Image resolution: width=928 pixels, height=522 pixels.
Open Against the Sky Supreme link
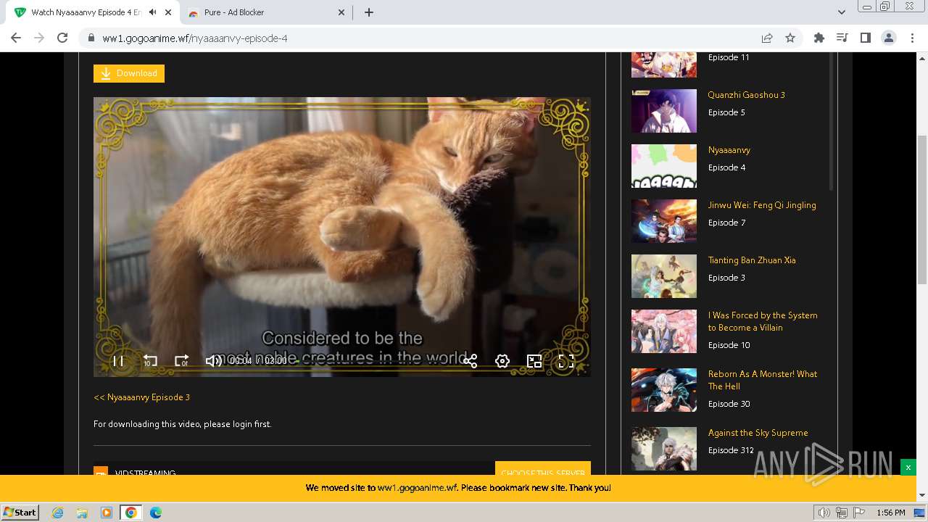click(758, 433)
